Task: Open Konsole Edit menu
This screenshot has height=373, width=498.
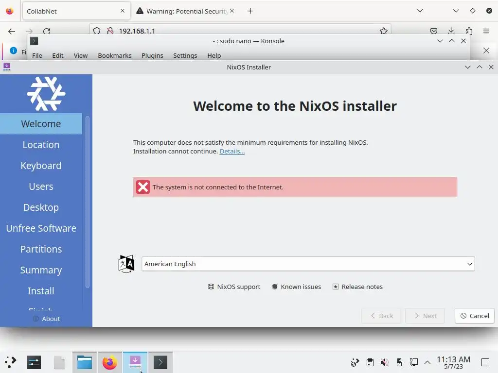Action: (58, 55)
